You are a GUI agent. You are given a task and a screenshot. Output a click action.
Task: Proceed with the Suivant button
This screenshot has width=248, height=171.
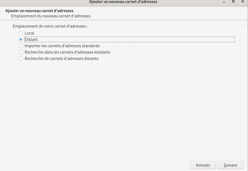coord(230,165)
